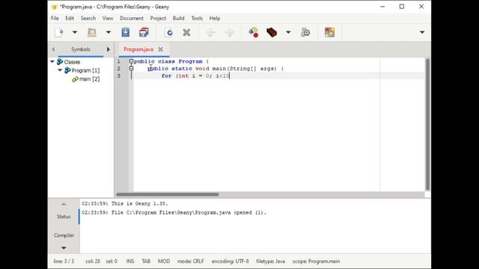This screenshot has width=479, height=269.
Task: Click 'encoding: UTF-8' in status bar
Action: [230, 262]
